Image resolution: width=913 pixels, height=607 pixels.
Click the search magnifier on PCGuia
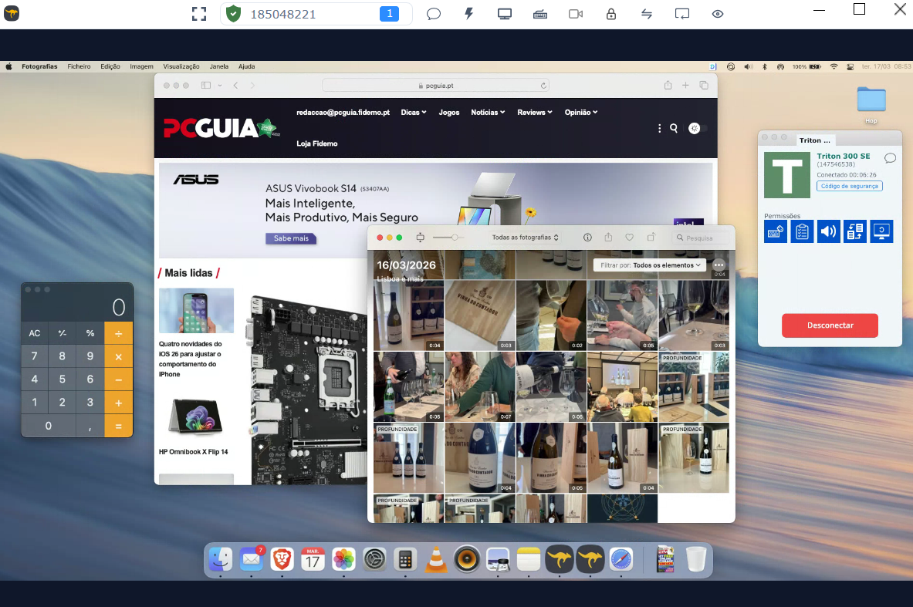(674, 128)
